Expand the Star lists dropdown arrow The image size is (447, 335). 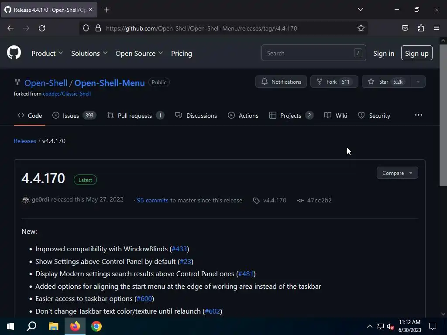[418, 82]
